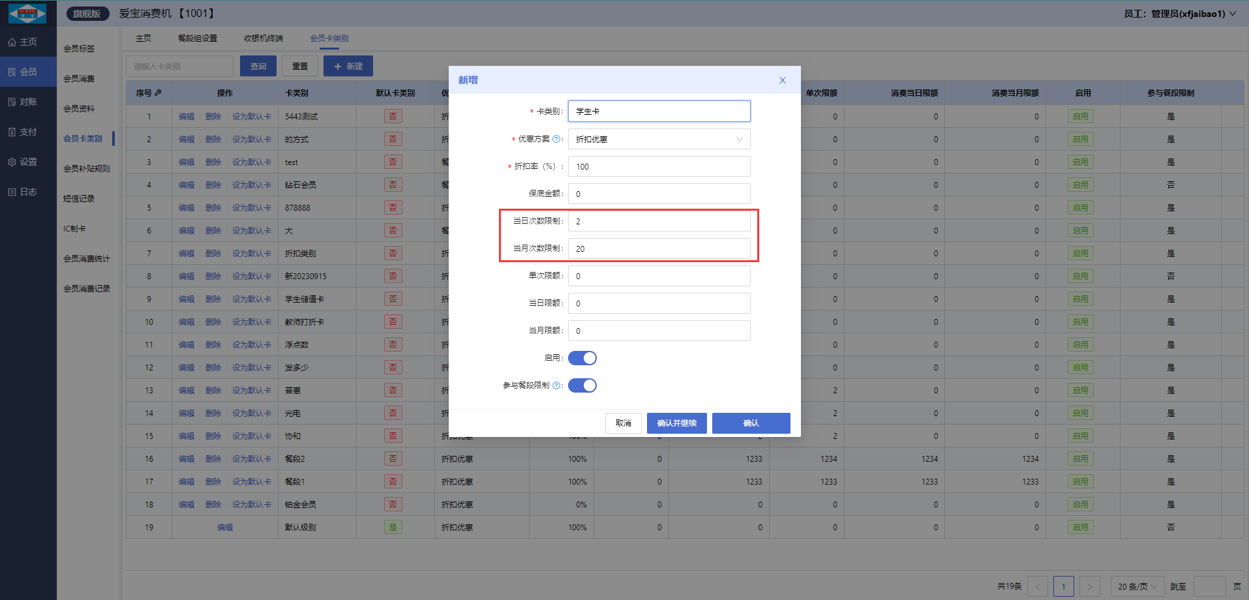Focus the 当月限额 input field
Screen dimensions: 1249x600
[x=659, y=331]
